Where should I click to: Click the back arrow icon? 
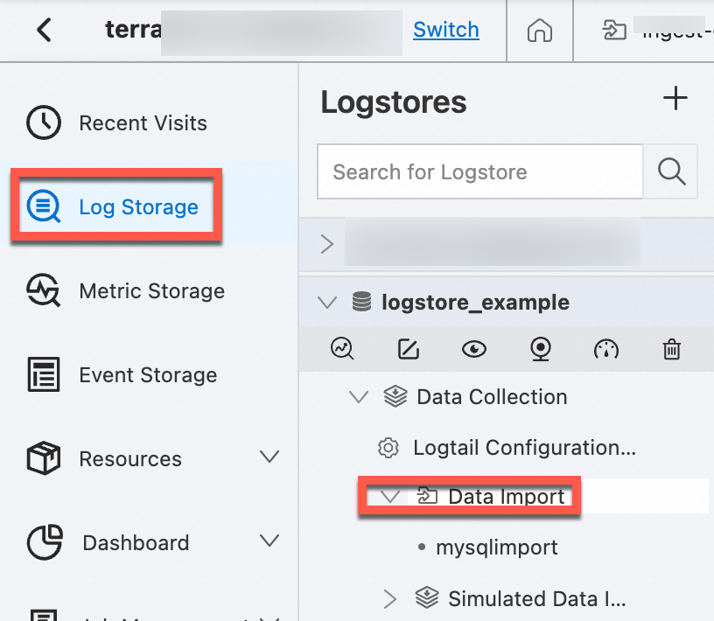44,30
